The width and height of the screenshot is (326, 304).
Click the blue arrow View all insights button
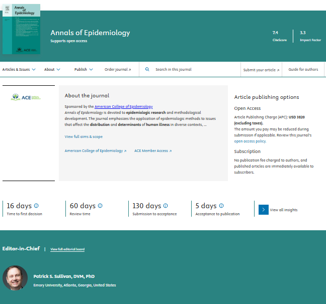[x=264, y=210]
